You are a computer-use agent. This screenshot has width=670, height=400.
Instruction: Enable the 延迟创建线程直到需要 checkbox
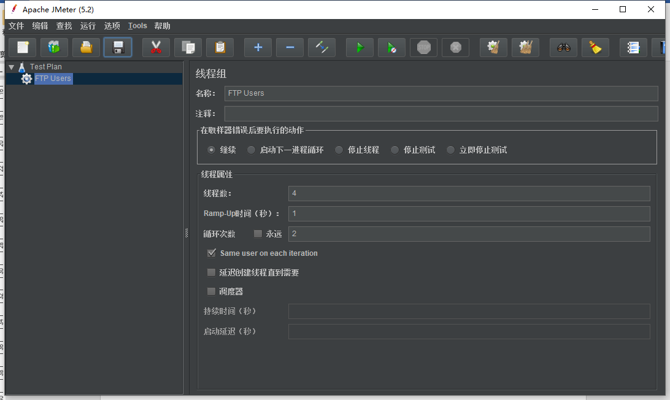click(x=211, y=272)
